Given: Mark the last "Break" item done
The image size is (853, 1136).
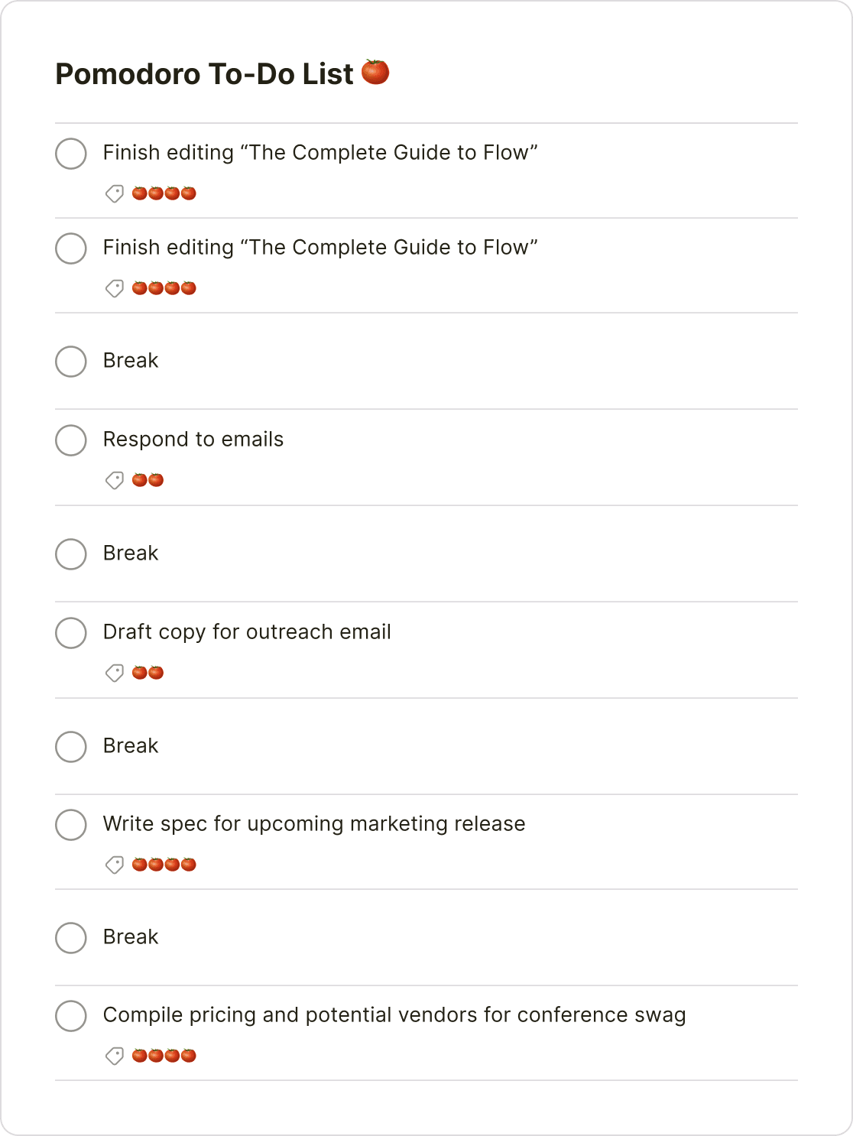Looking at the screenshot, I should coord(71,938).
